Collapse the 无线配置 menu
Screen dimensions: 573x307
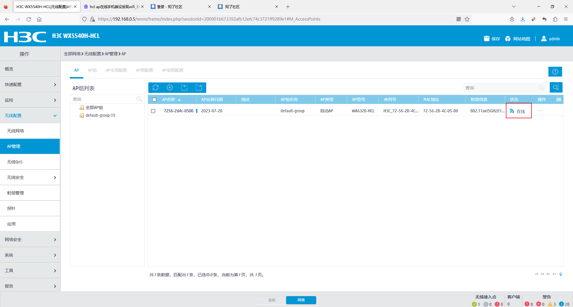click(x=30, y=116)
